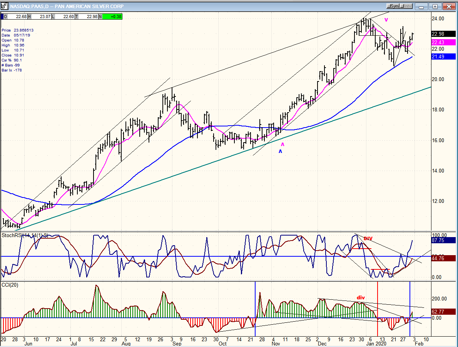Click the High quote field 23.07
The image size is (458, 347).
click(41, 17)
